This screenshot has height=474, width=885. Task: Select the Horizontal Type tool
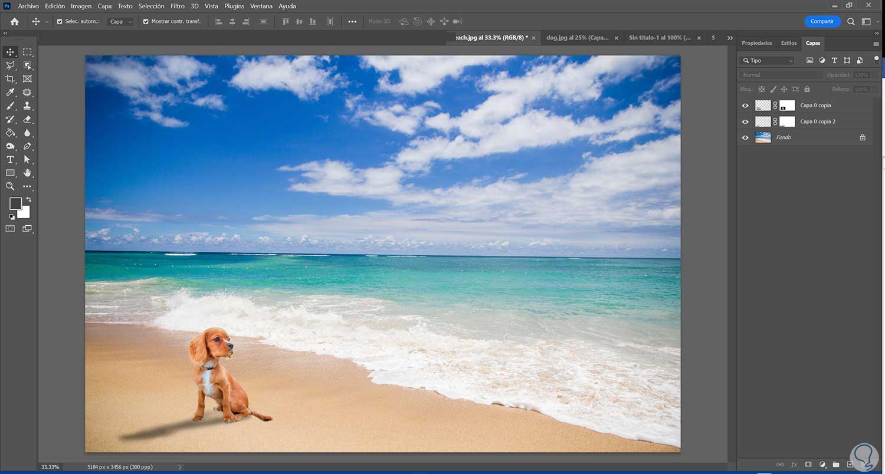pos(10,160)
